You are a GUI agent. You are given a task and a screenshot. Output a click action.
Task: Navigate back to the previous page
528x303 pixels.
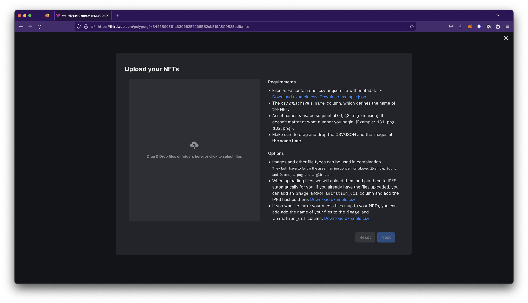pyautogui.click(x=21, y=26)
